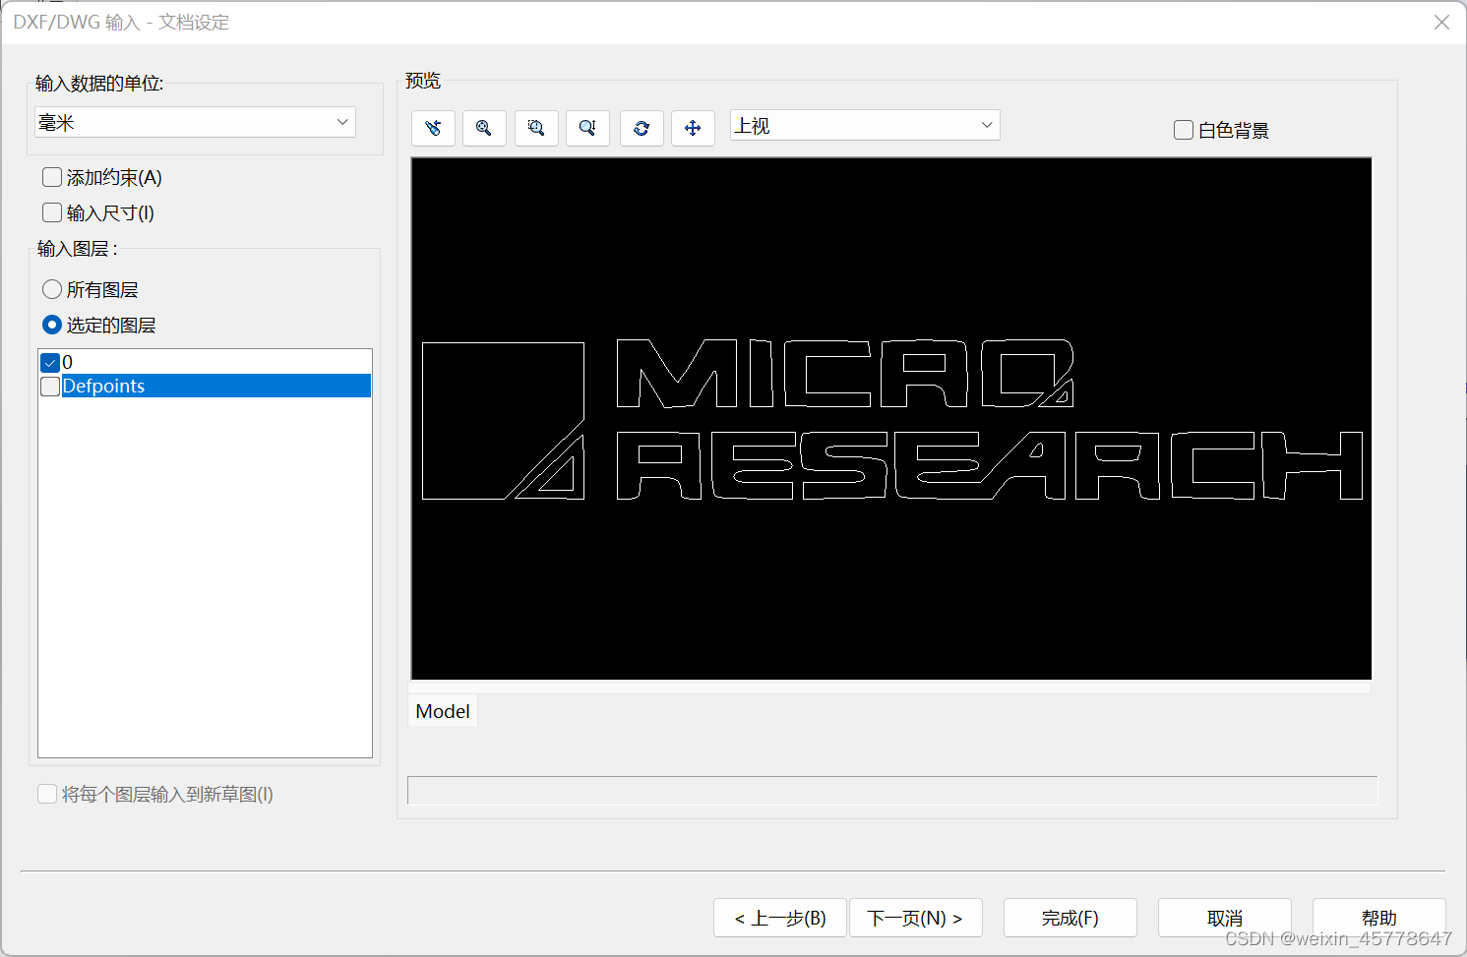The image size is (1467, 957).
Task: Toggle the 白色背景 checkbox
Action: pos(1184,130)
